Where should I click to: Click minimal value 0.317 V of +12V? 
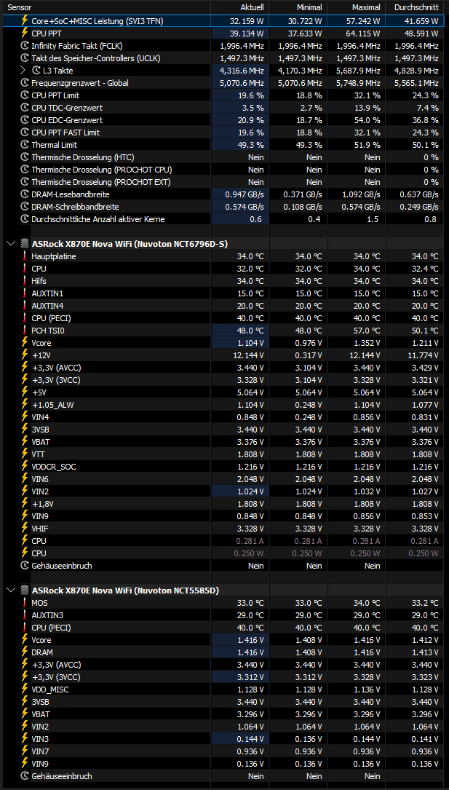(x=309, y=355)
